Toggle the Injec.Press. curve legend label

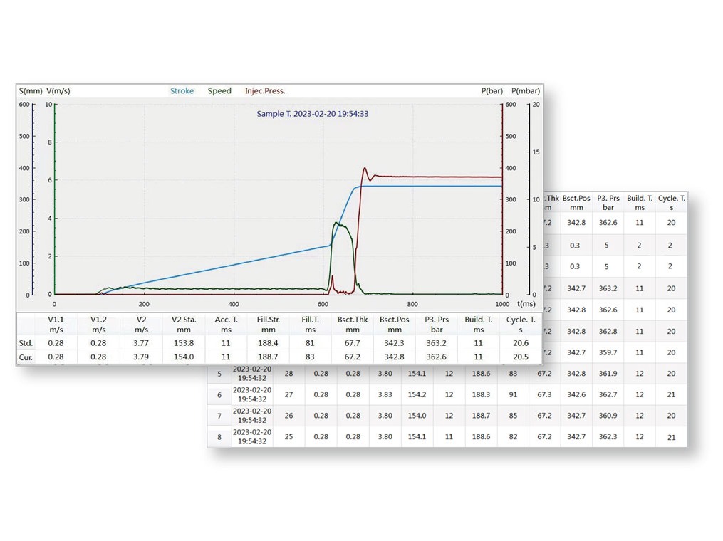[265, 91]
